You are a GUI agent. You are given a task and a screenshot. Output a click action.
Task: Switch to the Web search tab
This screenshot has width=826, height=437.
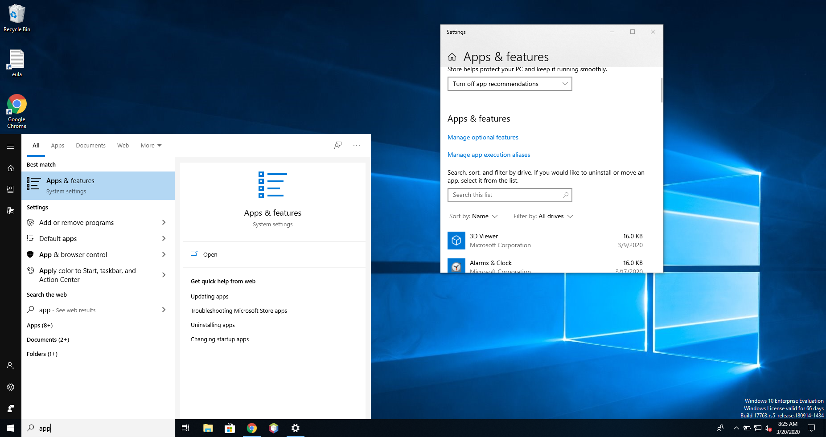point(123,145)
